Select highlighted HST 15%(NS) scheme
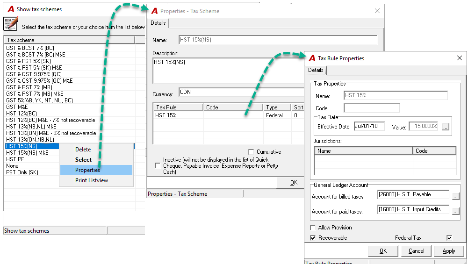Viewport: 468px width, 264px height. [x=32, y=146]
